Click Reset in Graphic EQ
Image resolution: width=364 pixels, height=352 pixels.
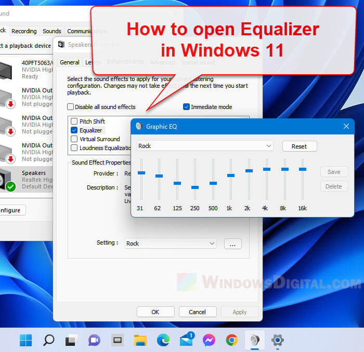299,146
